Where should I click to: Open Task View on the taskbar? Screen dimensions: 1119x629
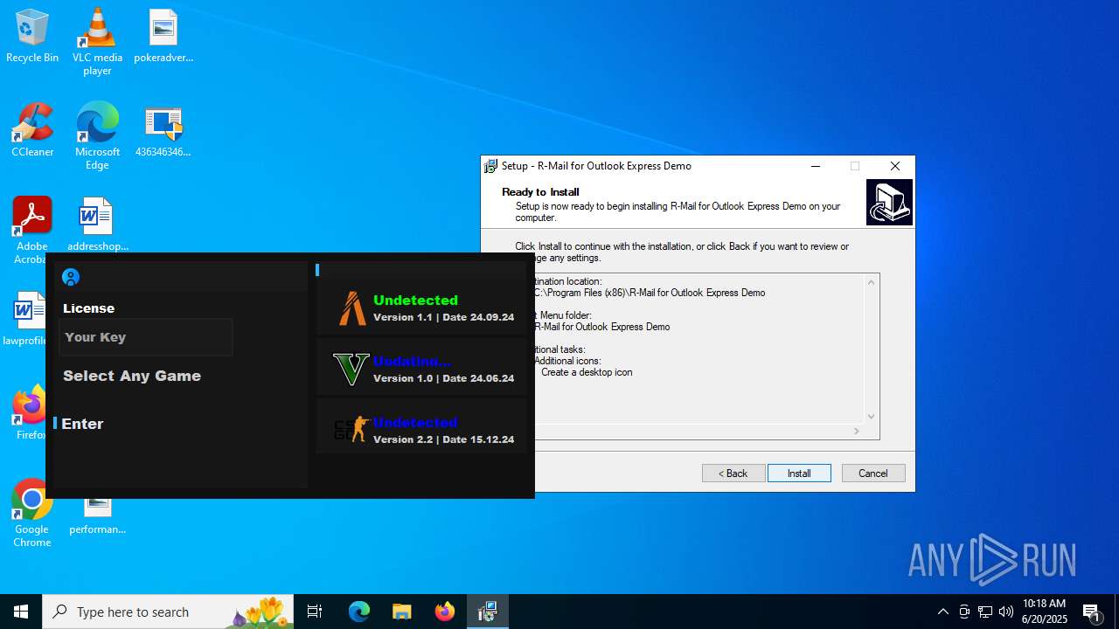pyautogui.click(x=315, y=612)
